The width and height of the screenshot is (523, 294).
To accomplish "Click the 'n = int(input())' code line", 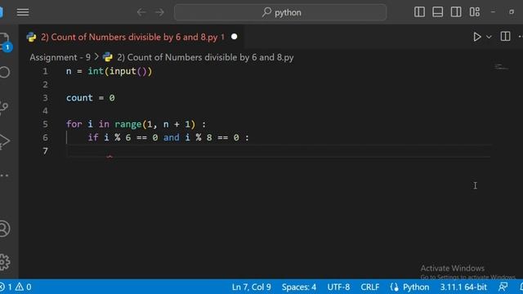I will pyautogui.click(x=109, y=71).
